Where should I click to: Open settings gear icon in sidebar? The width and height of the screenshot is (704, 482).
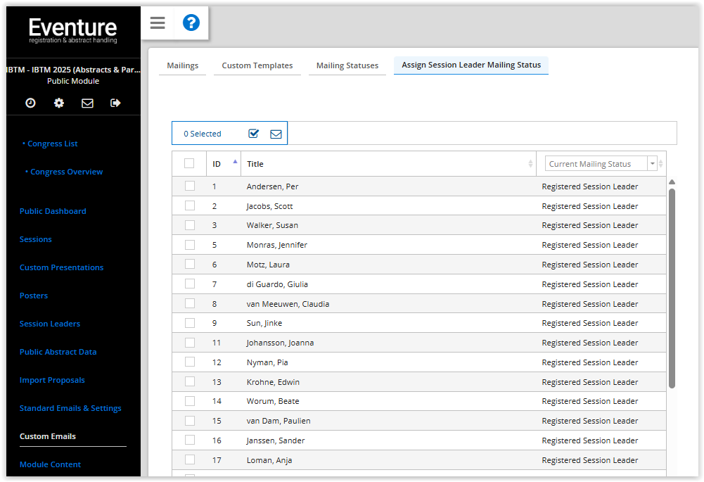click(x=59, y=103)
